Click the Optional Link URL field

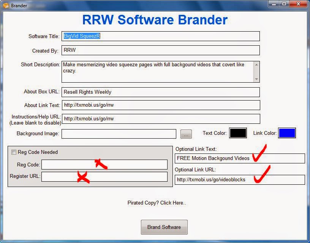point(240,180)
